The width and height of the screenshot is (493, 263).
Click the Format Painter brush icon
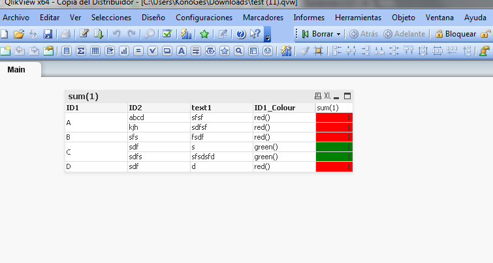point(304,51)
